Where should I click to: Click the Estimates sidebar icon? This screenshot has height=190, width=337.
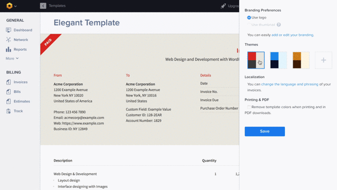click(x=8, y=101)
